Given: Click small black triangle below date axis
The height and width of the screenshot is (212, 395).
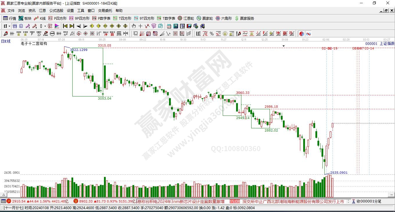Looking at the screenshot, I should [x=283, y=46].
